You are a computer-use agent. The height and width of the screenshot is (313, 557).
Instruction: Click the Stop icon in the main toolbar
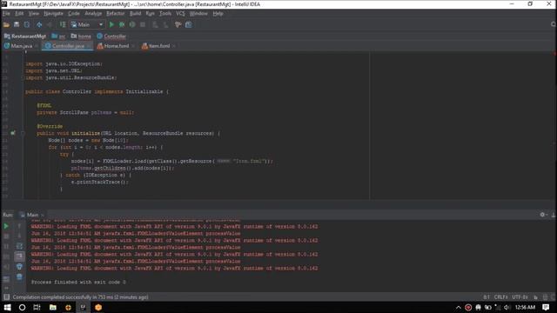[x=143, y=24]
